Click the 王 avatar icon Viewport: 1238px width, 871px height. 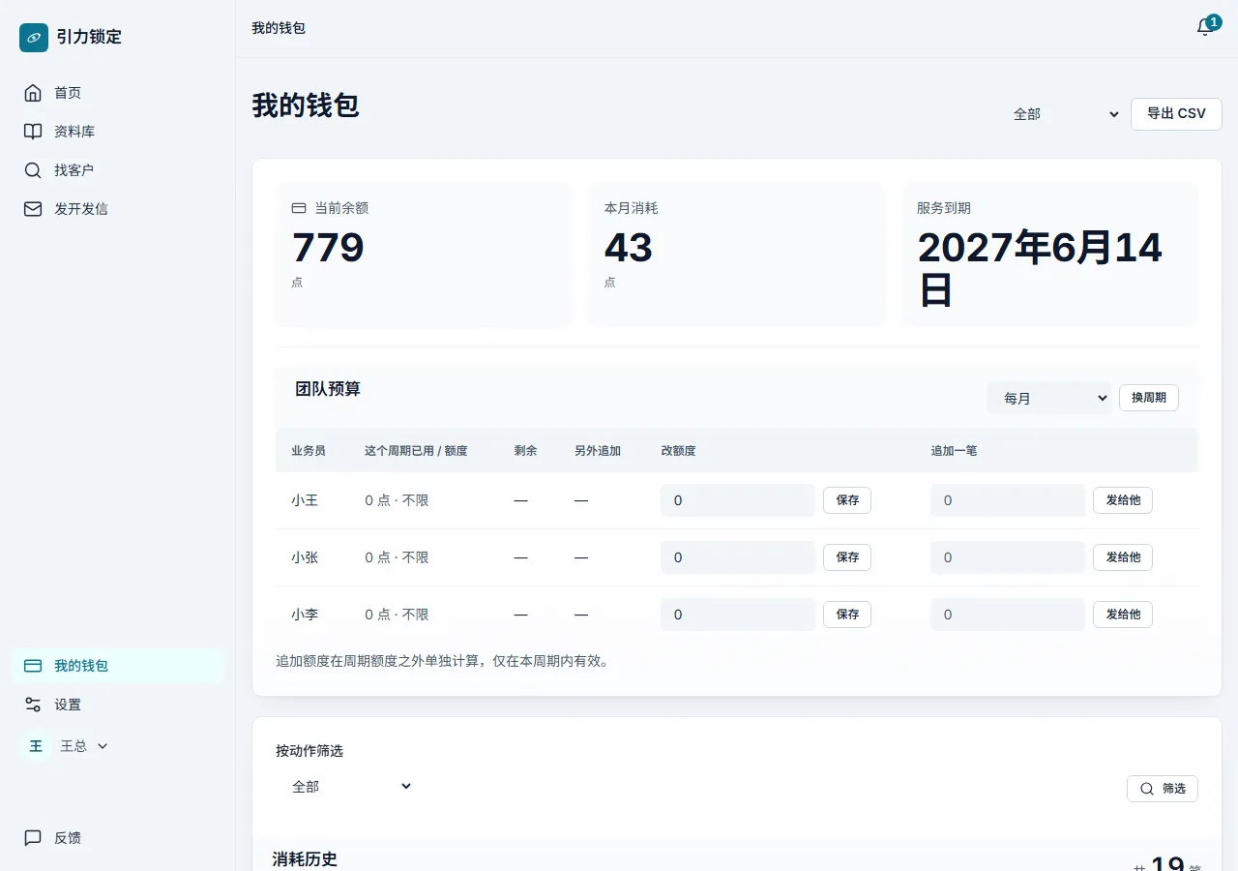[36, 746]
